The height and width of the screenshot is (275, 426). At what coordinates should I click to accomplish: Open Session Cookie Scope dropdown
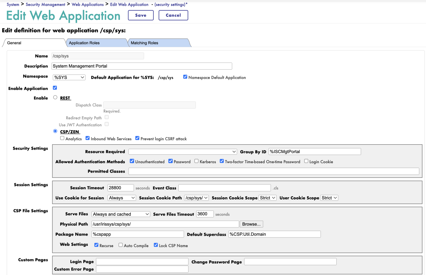point(268,198)
